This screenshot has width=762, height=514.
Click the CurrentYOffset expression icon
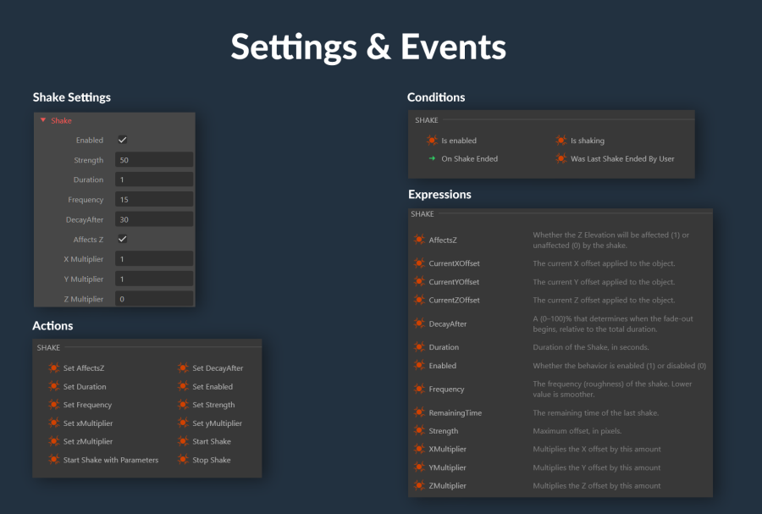coord(419,281)
